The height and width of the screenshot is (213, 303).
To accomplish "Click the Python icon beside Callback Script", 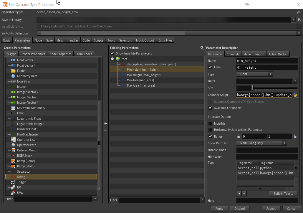I will (295, 95).
